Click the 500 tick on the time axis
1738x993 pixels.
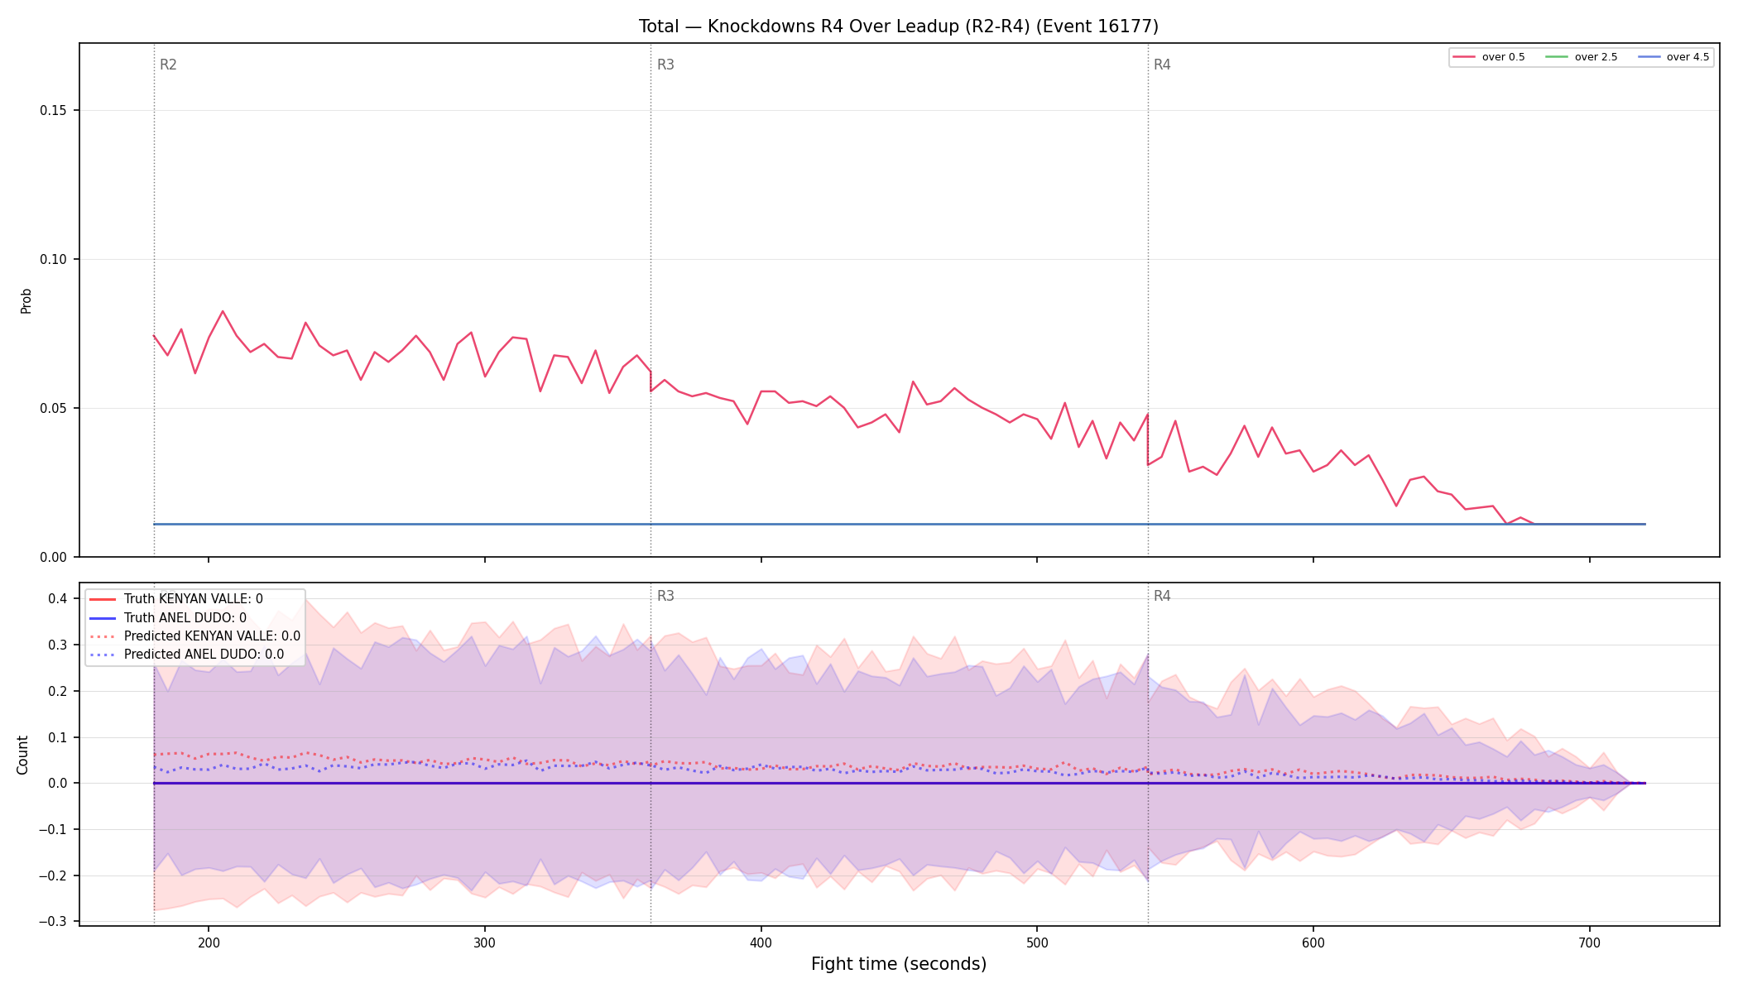(1037, 943)
